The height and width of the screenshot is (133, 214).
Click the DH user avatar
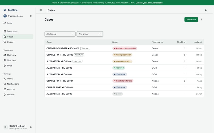(6, 127)
